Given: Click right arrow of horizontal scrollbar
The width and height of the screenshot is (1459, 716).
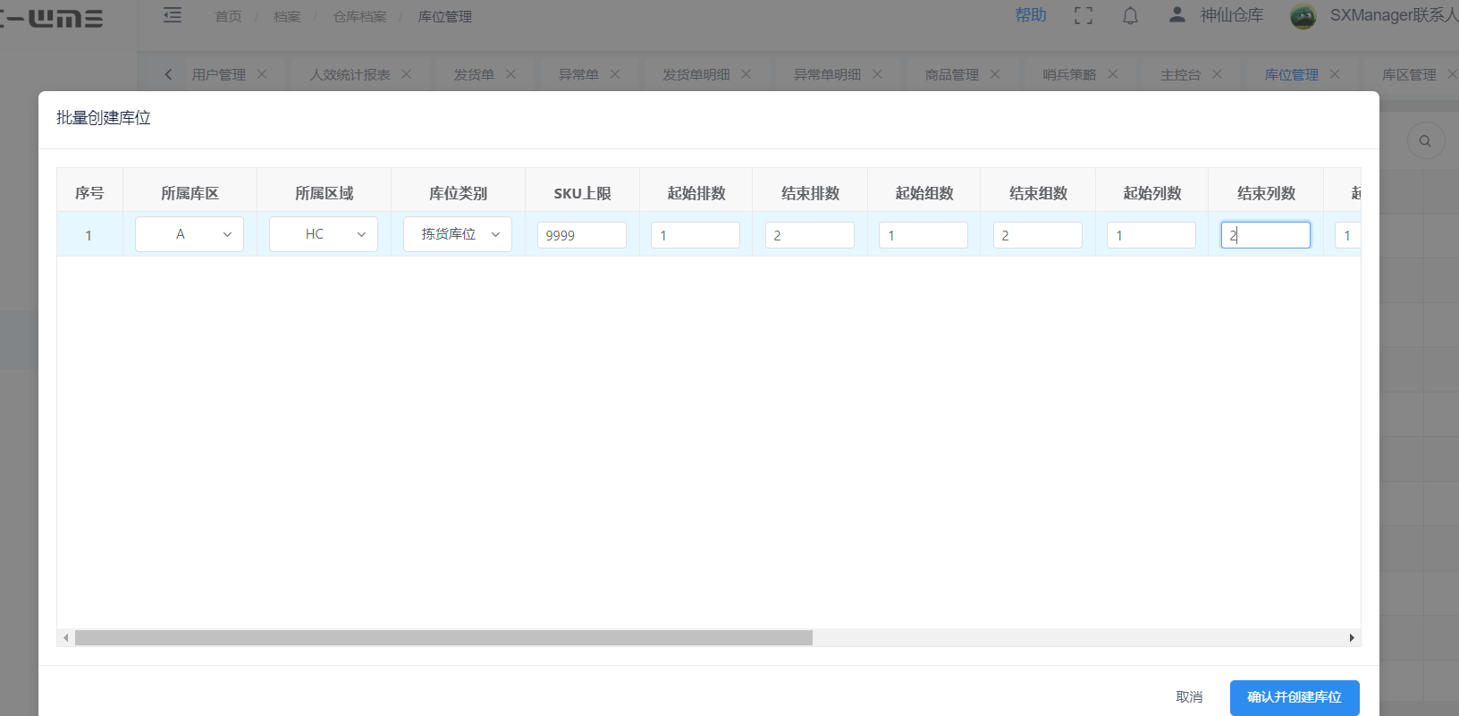Looking at the screenshot, I should tap(1352, 637).
